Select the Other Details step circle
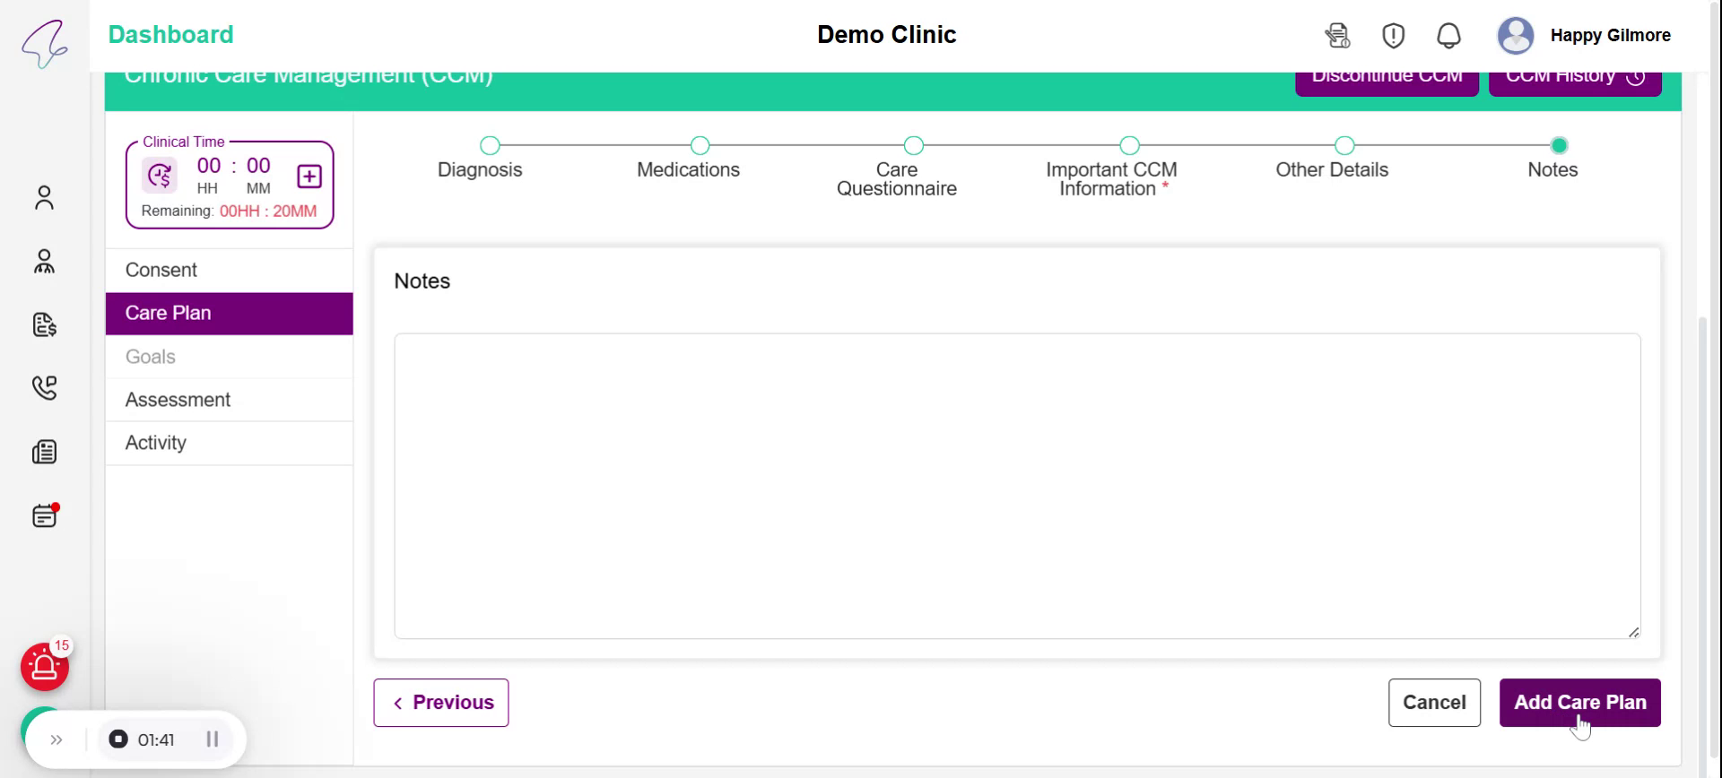Viewport: 1722px width, 778px height. point(1344,145)
